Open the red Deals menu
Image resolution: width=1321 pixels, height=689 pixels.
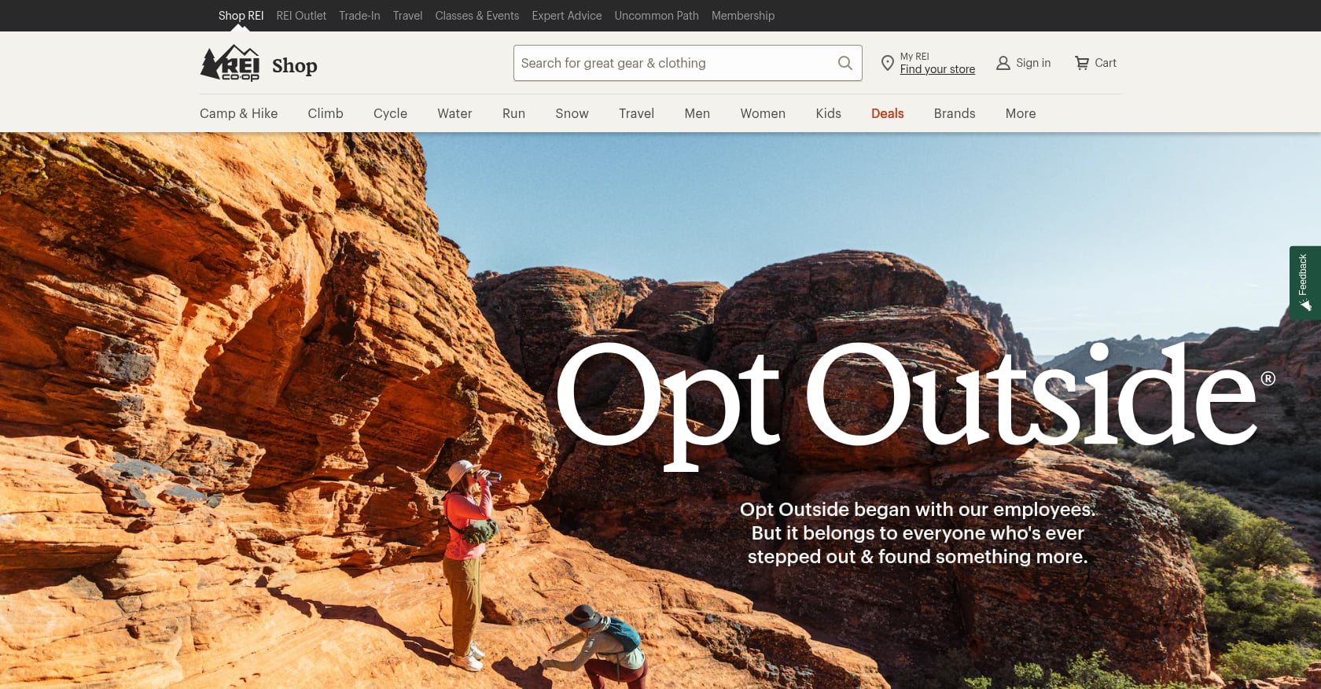pos(887,113)
